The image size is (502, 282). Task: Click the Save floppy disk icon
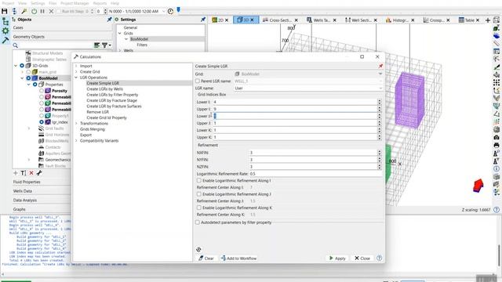click(5, 11)
